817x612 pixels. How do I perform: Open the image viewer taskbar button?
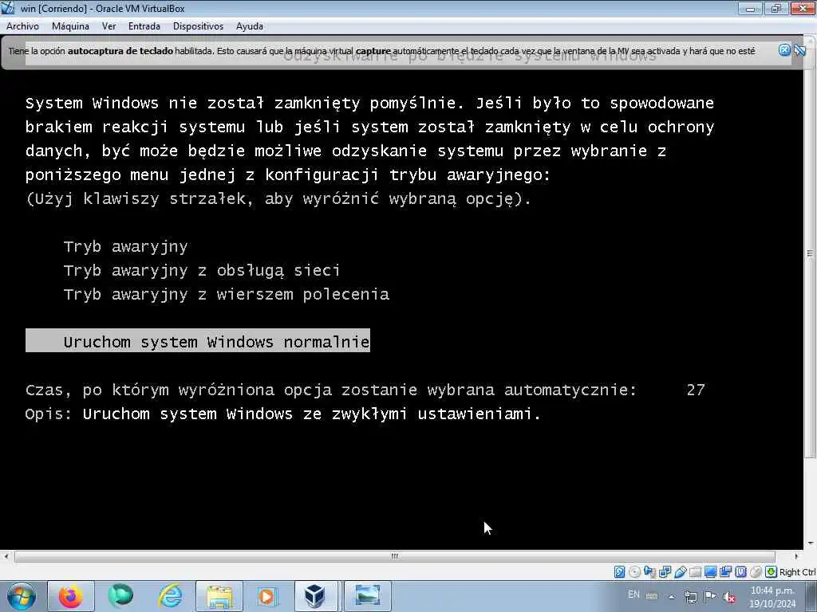pyautogui.click(x=367, y=596)
